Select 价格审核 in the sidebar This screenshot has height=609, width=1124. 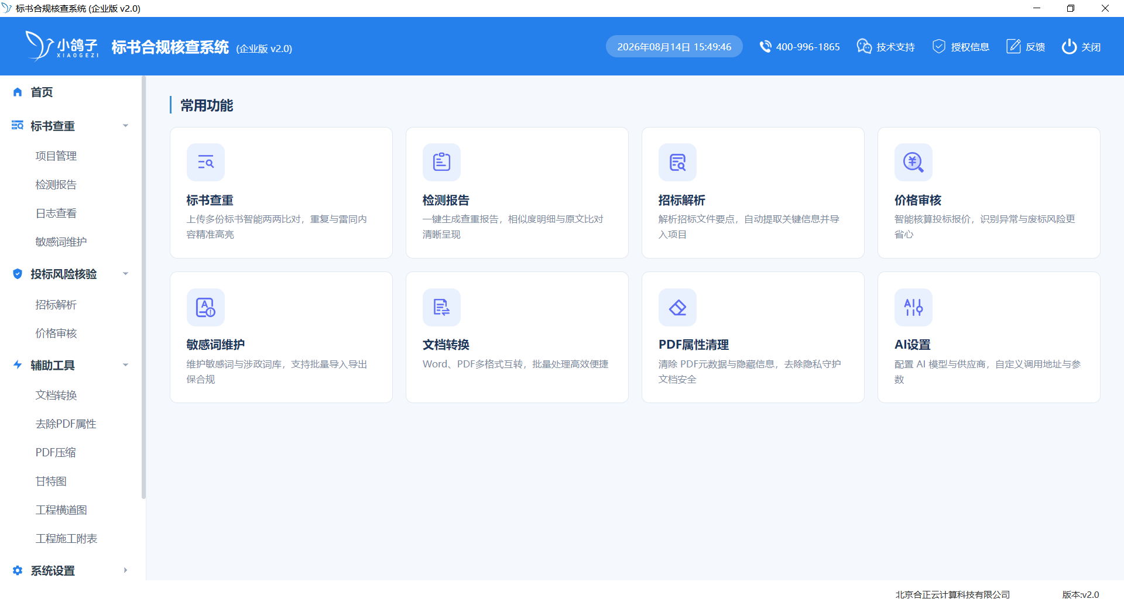[x=56, y=333]
